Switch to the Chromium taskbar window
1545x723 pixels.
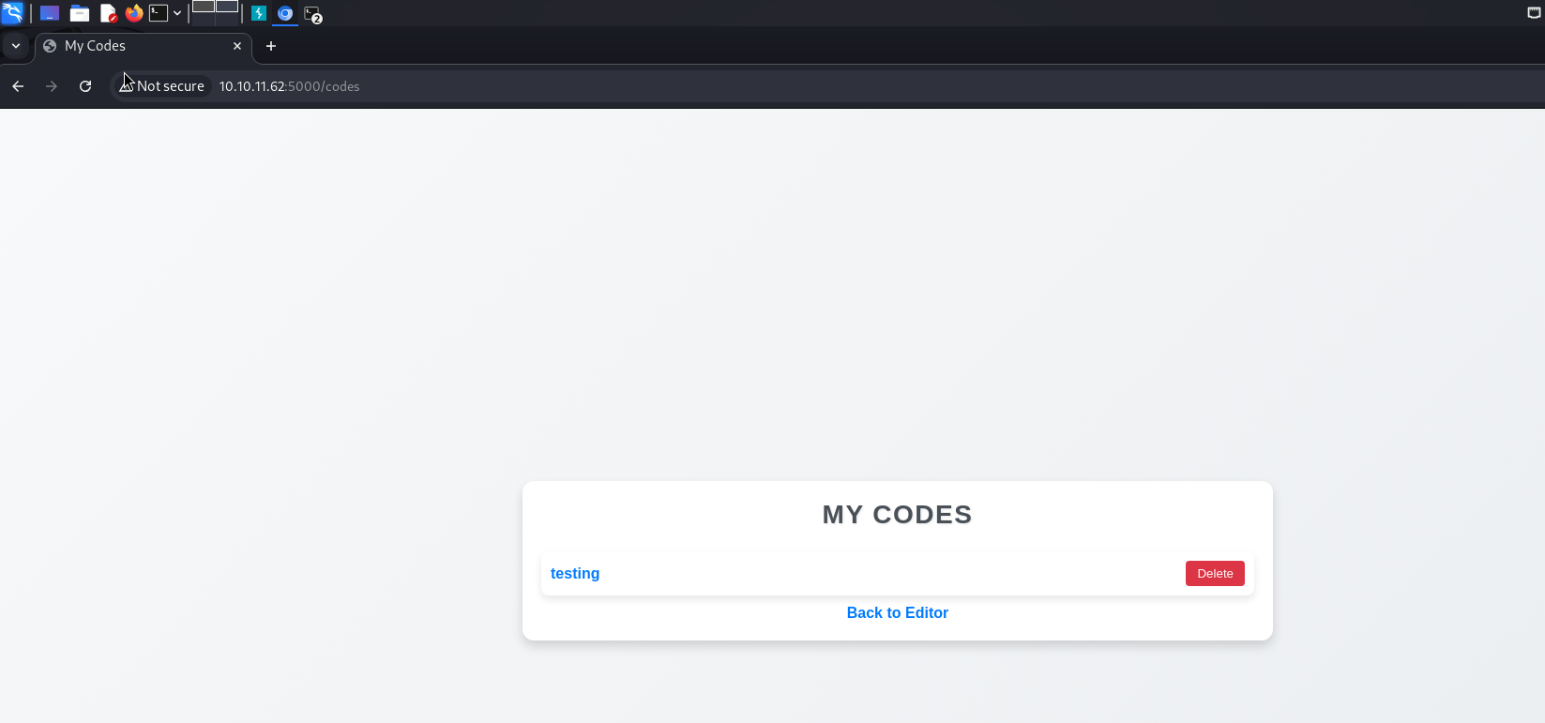285,13
